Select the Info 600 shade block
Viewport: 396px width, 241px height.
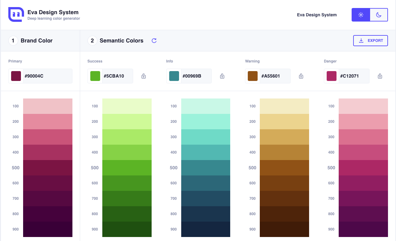[x=206, y=183]
